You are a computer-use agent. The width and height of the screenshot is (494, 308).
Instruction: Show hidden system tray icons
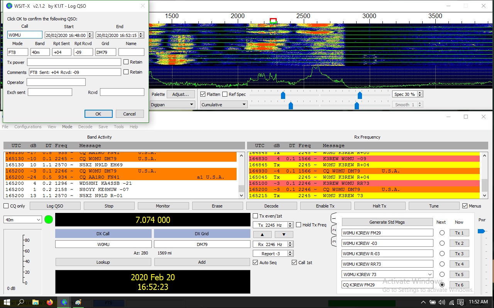tap(423, 302)
